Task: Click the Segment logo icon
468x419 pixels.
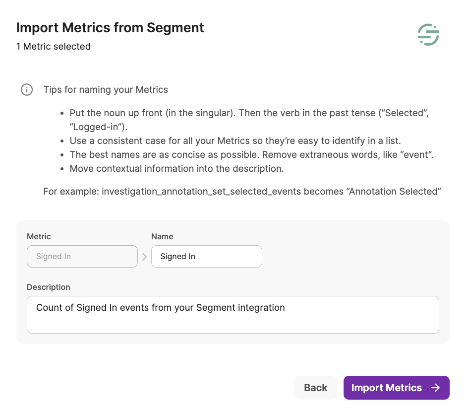Action: 428,35
